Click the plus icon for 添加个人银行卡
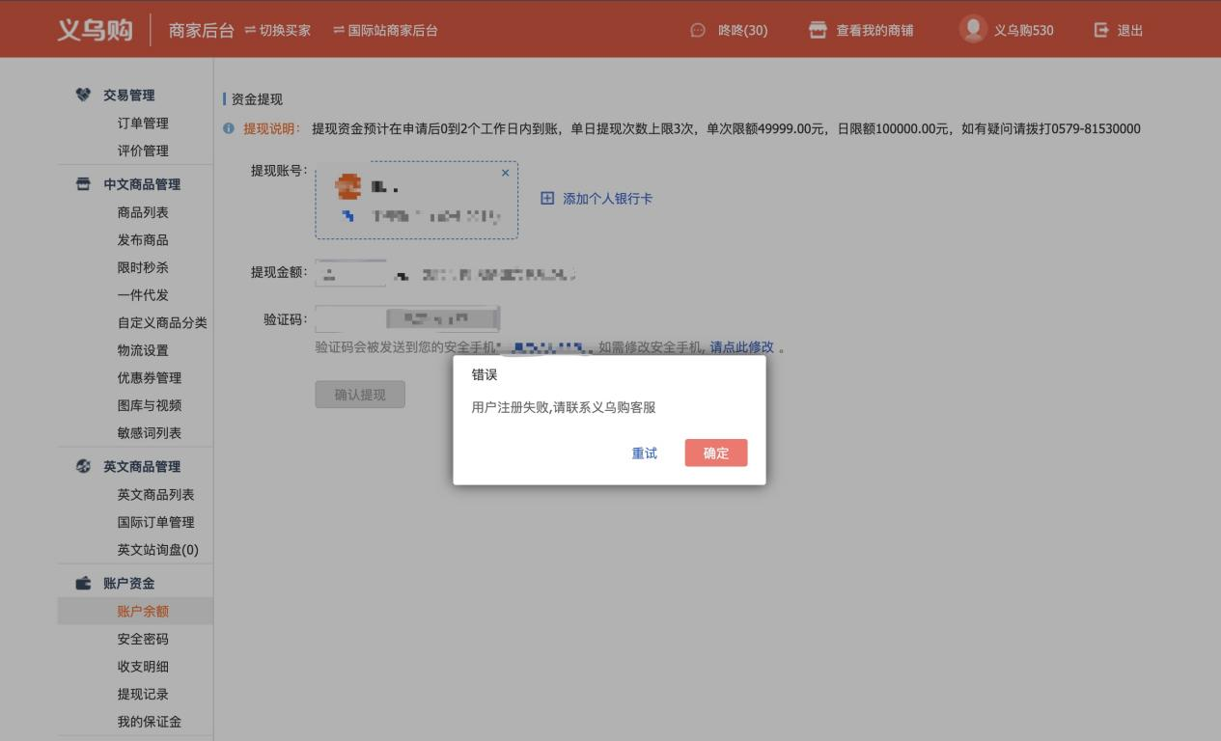The image size is (1221, 741). click(547, 198)
